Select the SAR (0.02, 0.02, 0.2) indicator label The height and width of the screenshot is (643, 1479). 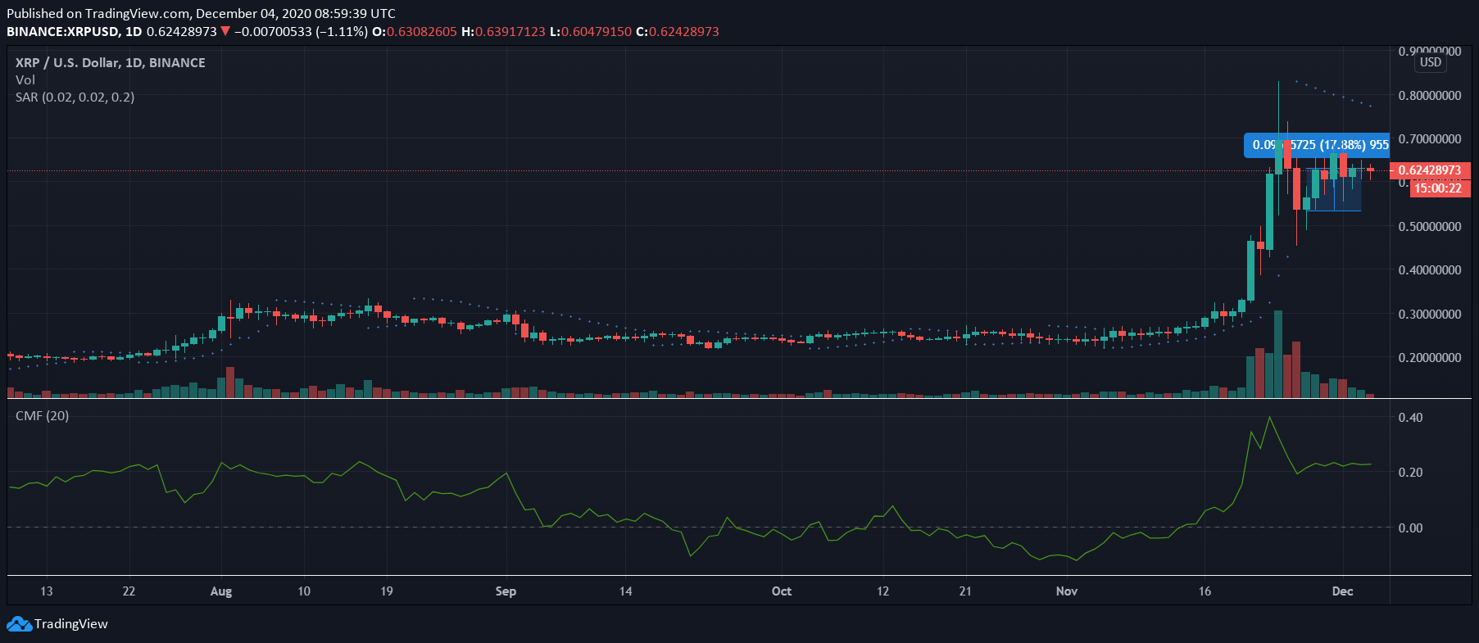tap(75, 97)
